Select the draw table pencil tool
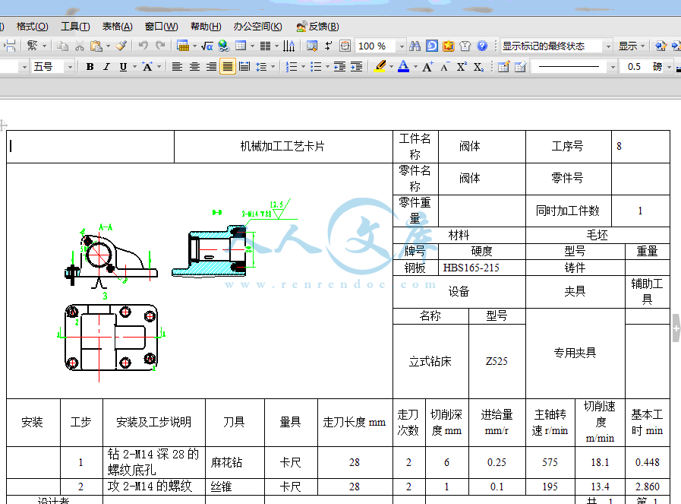681x504 pixels. tap(504, 67)
